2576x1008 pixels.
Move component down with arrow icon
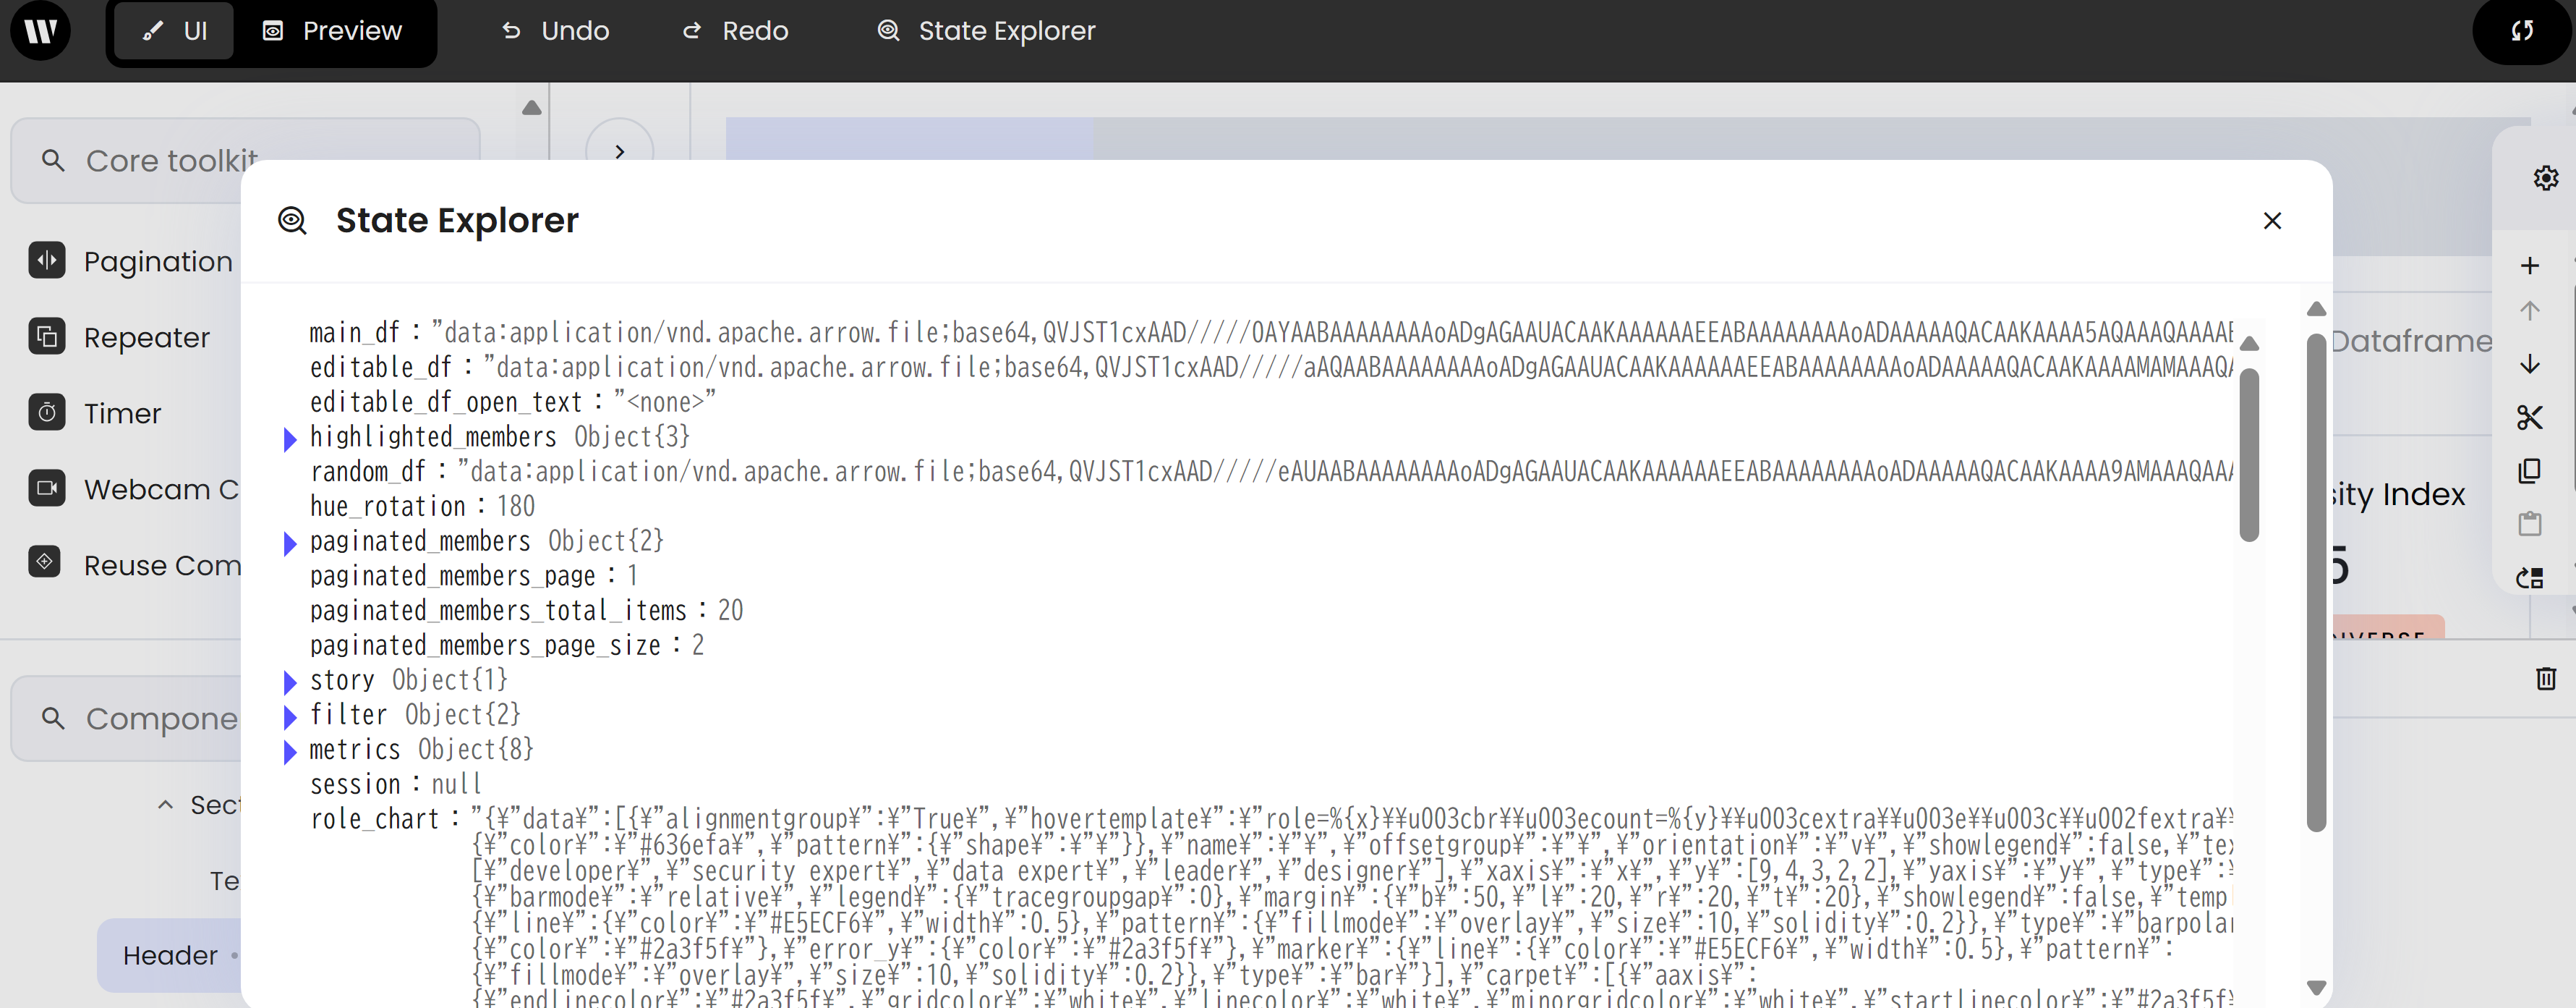click(2530, 365)
